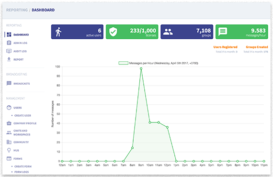273x177 pixels.
Task: Click the 10am data point on chart
Action: 150,122
